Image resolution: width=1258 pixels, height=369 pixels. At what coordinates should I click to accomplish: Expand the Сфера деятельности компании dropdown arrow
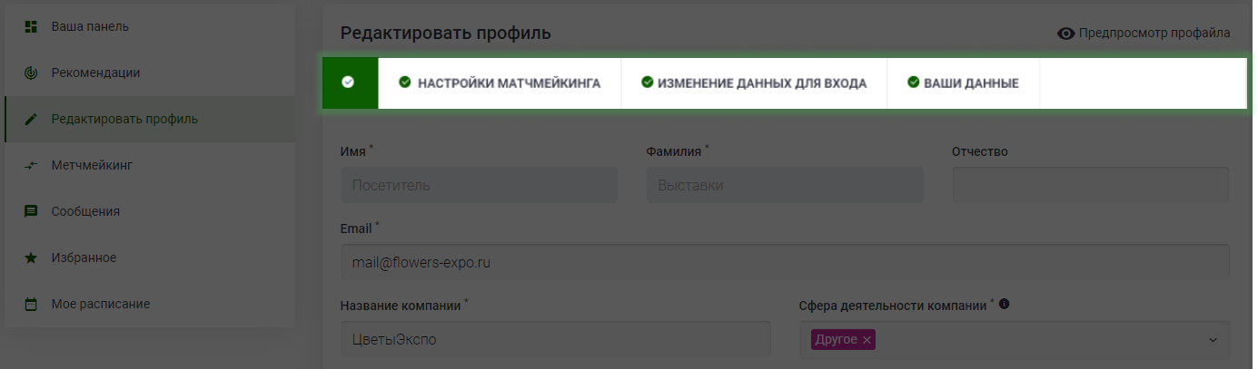tap(1213, 340)
